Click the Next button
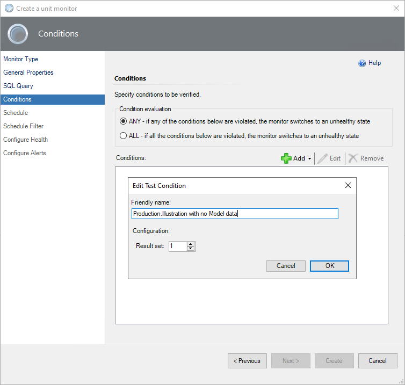Viewport: 405px width, 385px height. 291,361
